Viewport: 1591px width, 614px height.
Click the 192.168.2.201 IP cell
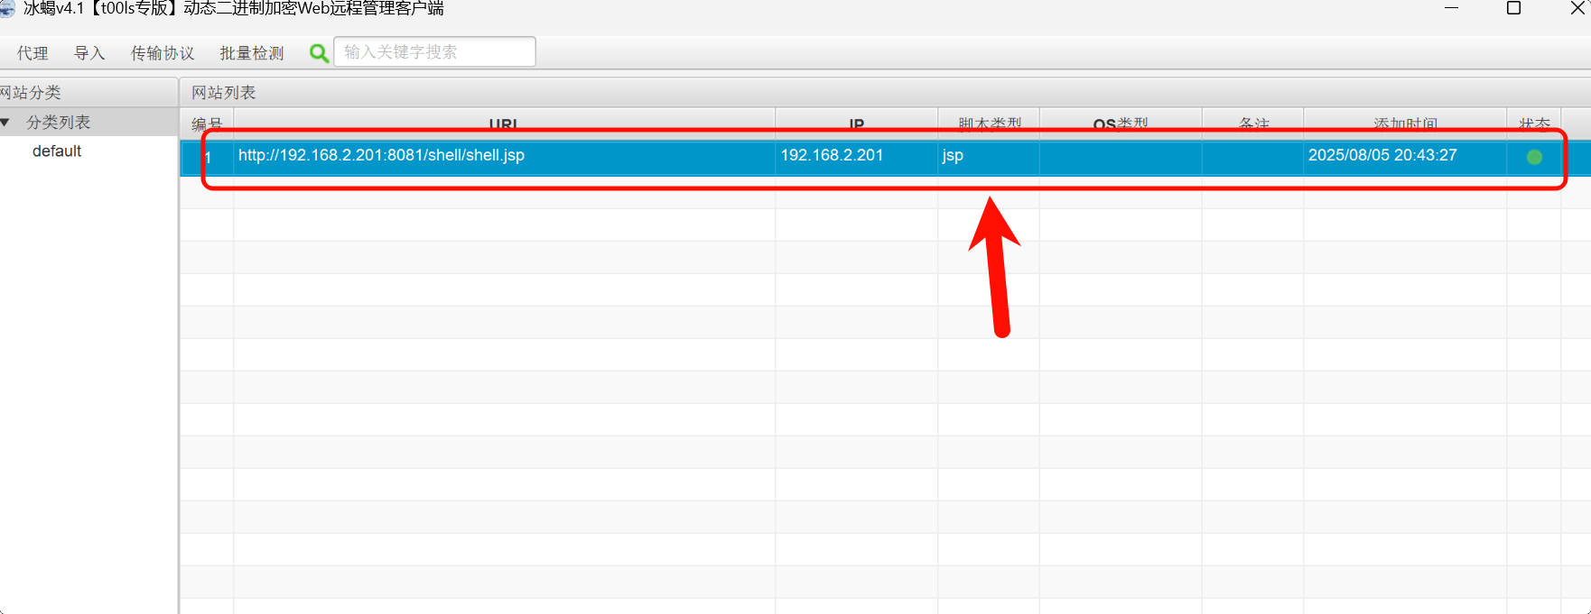pyautogui.click(x=832, y=155)
